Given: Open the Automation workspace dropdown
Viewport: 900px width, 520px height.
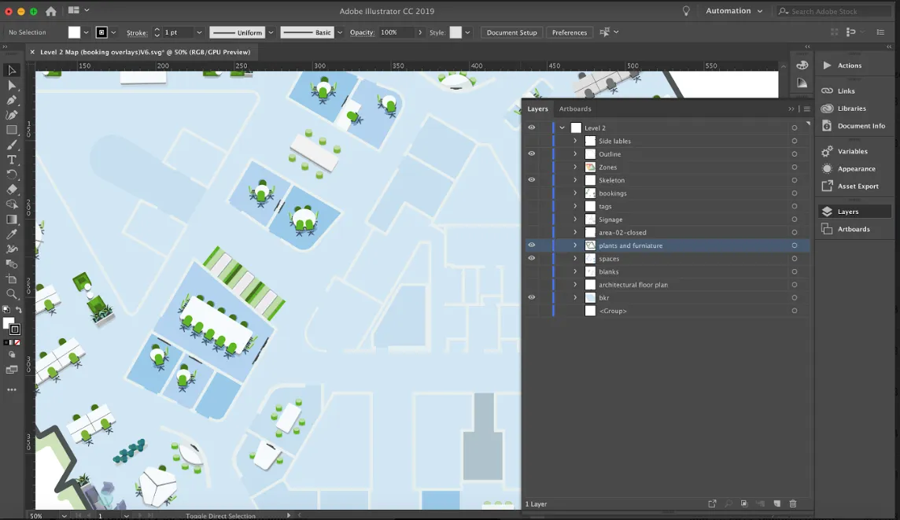Looking at the screenshot, I should 734,11.
